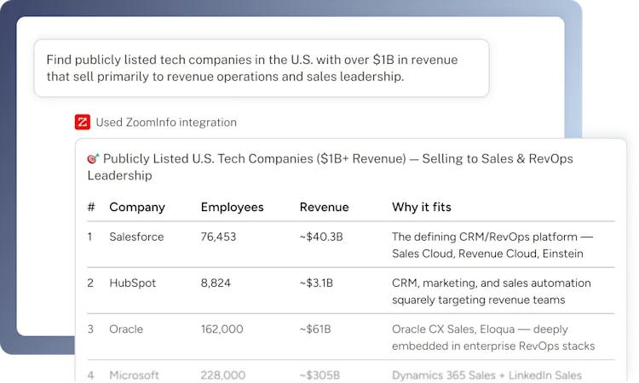Click the 'Dynamics 365 Sales + LinkedIn Sales' description
This screenshot has width=639, height=383.
point(487,374)
